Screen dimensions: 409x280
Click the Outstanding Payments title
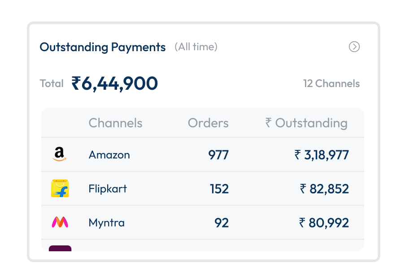point(103,47)
